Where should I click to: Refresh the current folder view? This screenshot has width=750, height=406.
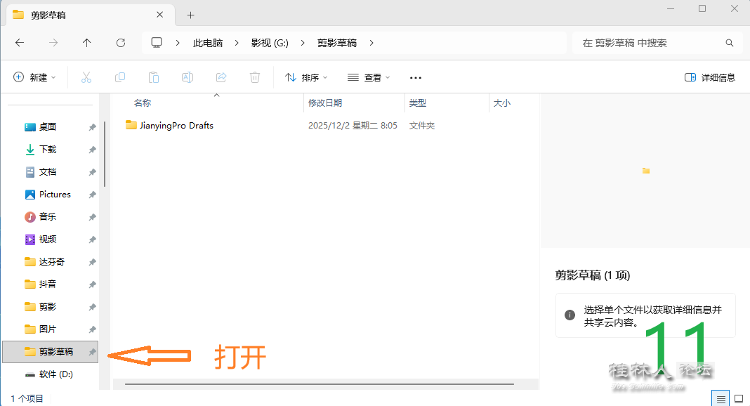point(121,43)
